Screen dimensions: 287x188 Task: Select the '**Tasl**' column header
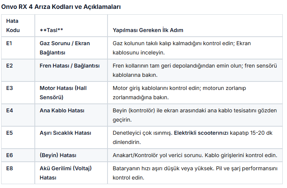tap(51, 30)
